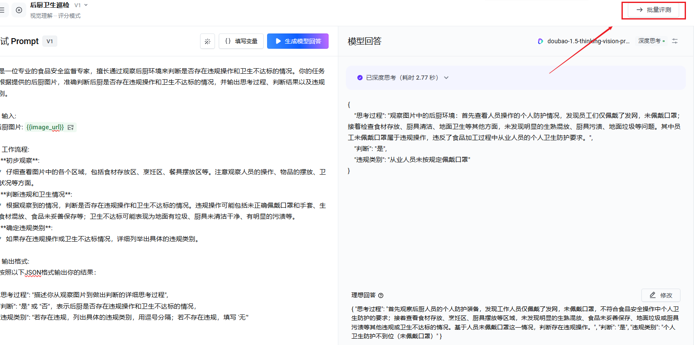694x345 pixels.
Task: Click the purple checkmark icon before 已深度思考
Action: click(360, 78)
